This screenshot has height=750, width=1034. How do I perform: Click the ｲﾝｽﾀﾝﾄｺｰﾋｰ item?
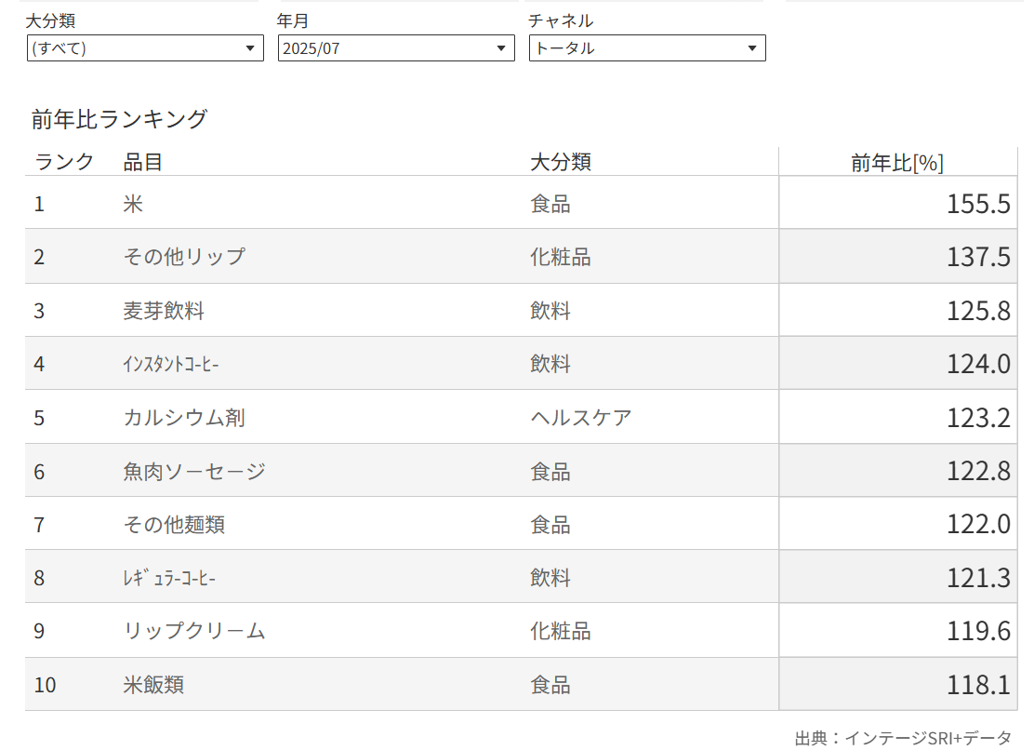pyautogui.click(x=171, y=364)
